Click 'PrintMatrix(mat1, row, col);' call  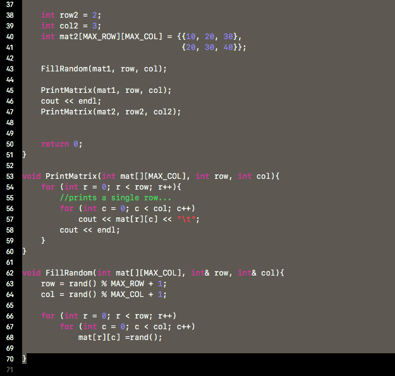pyautogui.click(x=106, y=90)
